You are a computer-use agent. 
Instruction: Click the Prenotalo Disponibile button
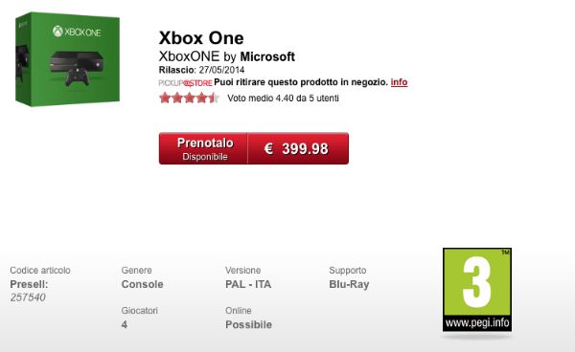click(x=203, y=148)
